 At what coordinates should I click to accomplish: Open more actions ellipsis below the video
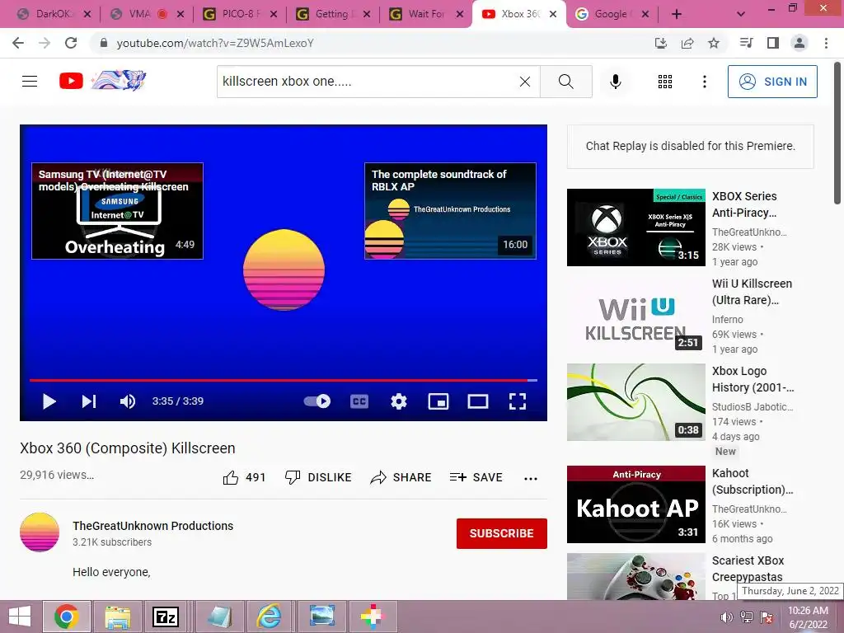tap(531, 479)
